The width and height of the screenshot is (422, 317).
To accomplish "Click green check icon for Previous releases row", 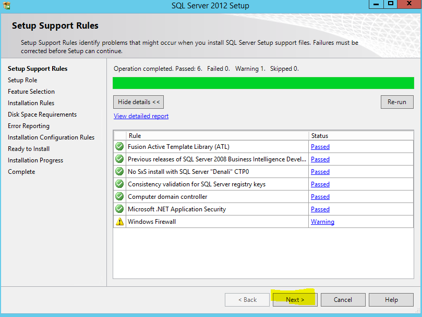I will coord(119,159).
